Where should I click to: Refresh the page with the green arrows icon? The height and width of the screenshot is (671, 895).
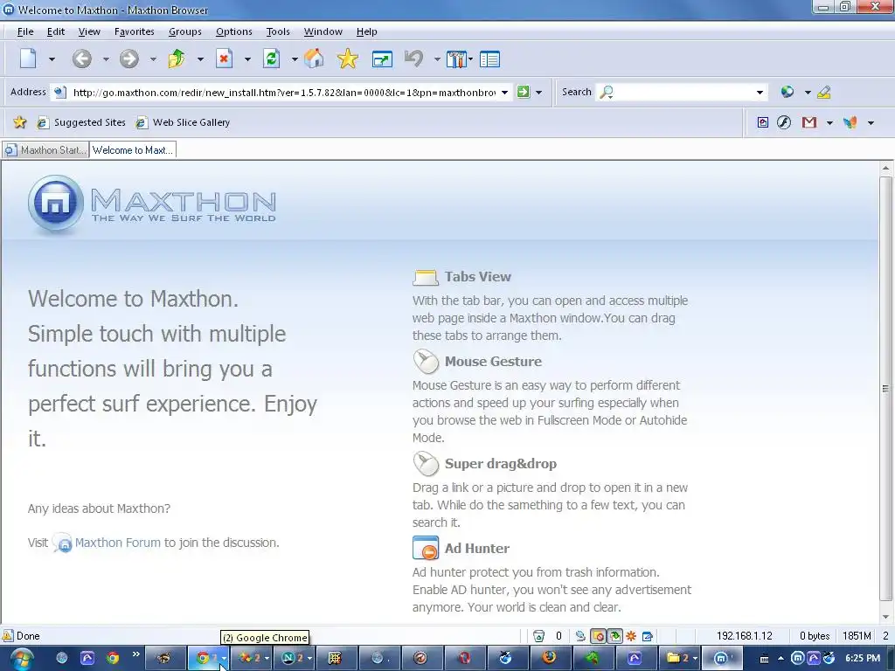coord(271,59)
